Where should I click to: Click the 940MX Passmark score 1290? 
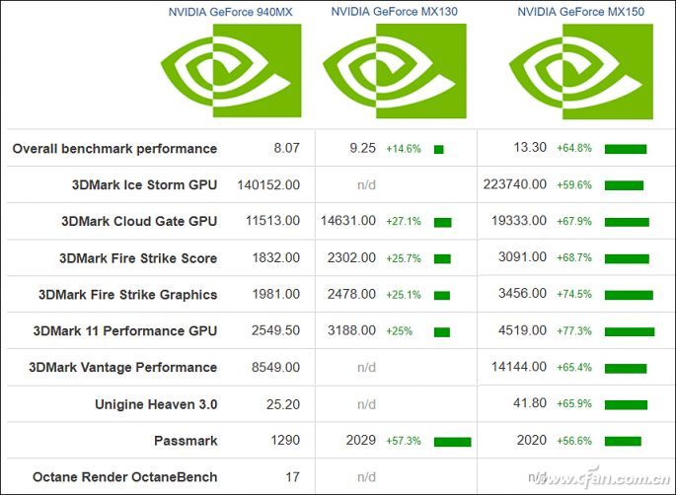tap(284, 441)
